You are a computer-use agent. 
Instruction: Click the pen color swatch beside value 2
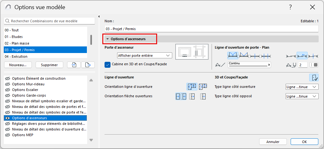pos(314,65)
